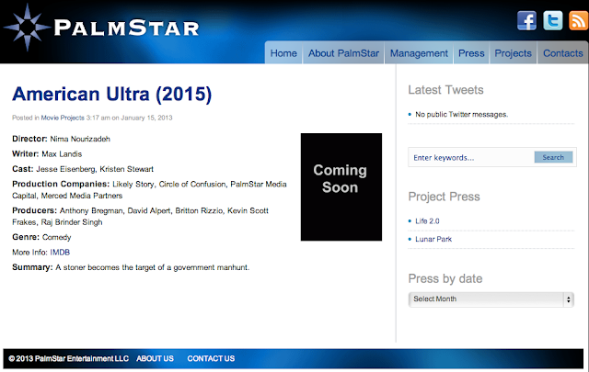Viewport: 589px width, 372px height.
Task: Click the Press by date heading
Action: point(445,278)
